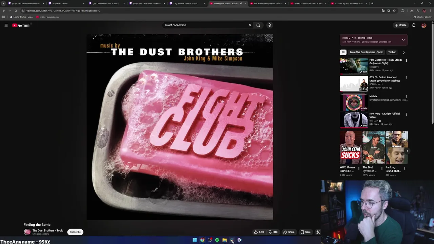434x244 pixels.
Task: Open the My Mix thumbnail
Action: (354, 102)
